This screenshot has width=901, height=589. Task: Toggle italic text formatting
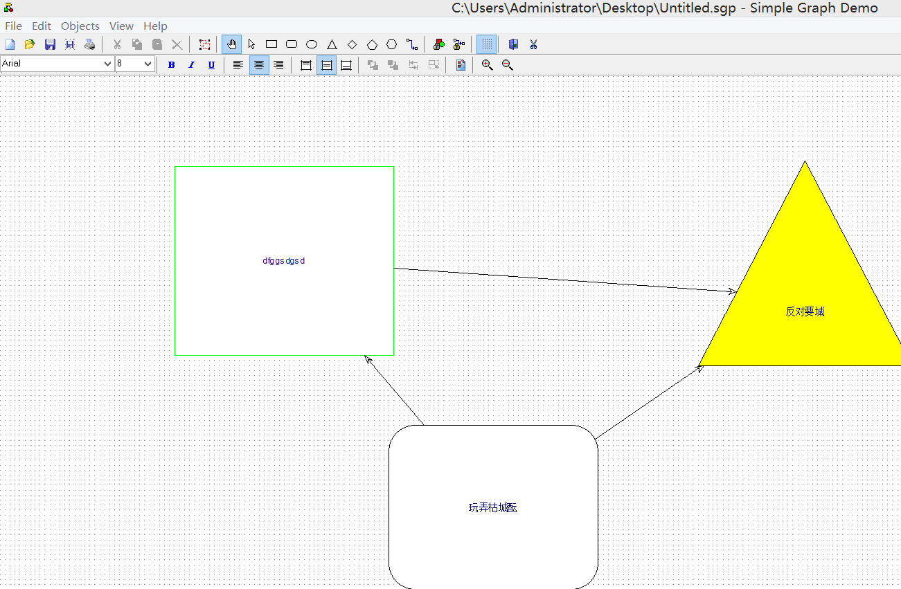pyautogui.click(x=191, y=64)
